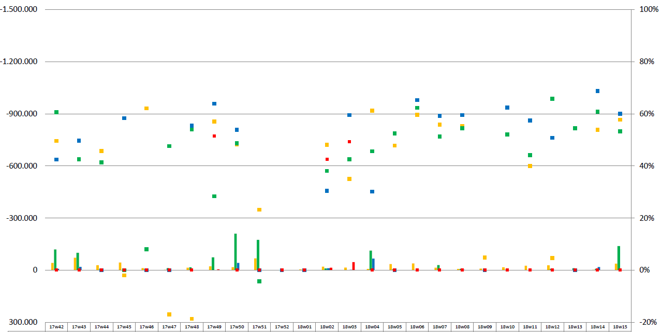Screen dimensions: 661x332
Task: Select the tall green bar at 17w50
Action: (236, 252)
